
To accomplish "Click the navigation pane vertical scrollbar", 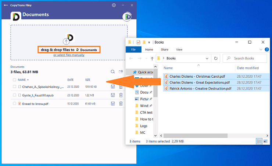I will coord(155,83).
